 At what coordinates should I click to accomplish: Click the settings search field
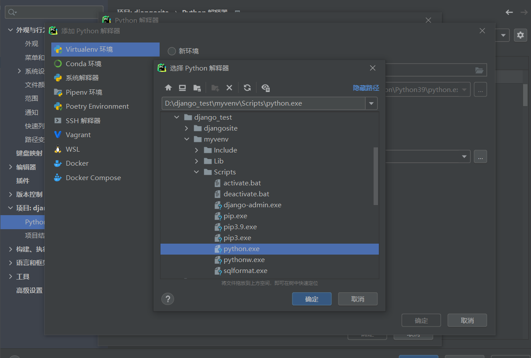point(54,12)
